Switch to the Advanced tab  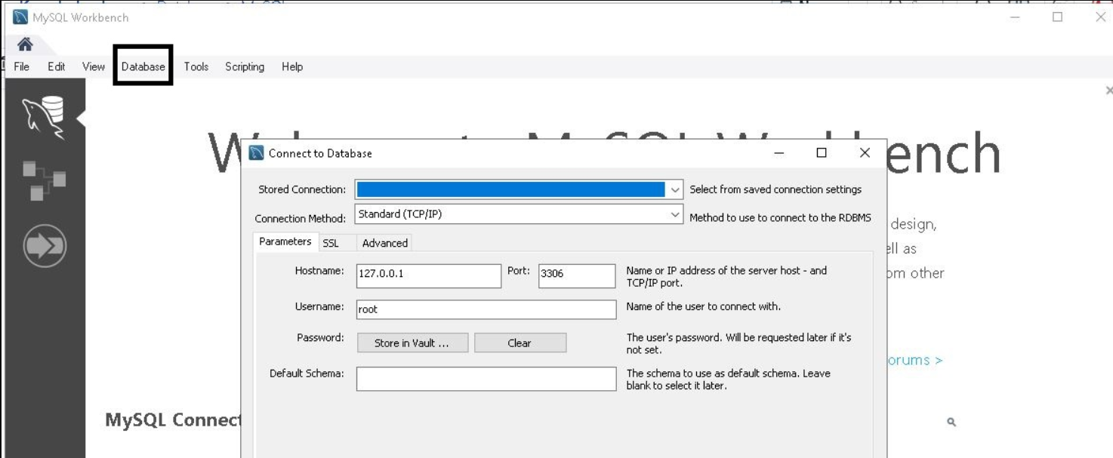tap(384, 243)
